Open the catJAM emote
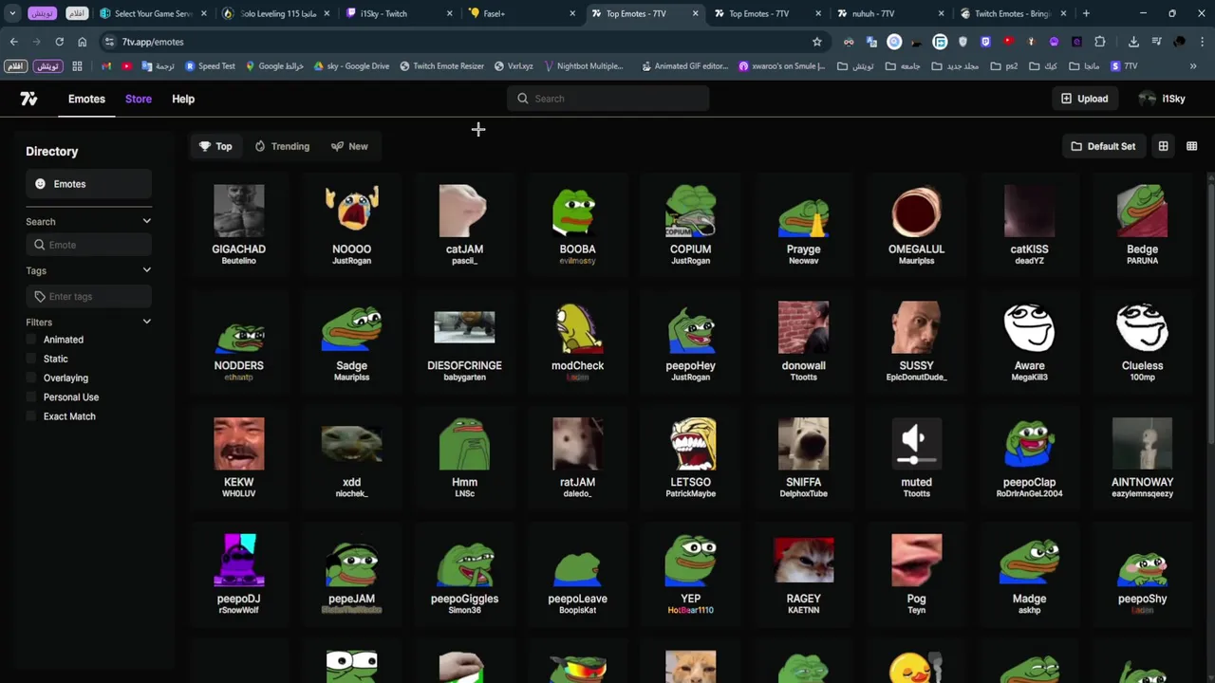This screenshot has width=1215, height=683. point(464,225)
